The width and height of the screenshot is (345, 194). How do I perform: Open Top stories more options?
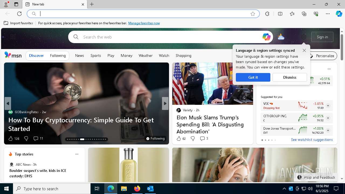(x=77, y=154)
